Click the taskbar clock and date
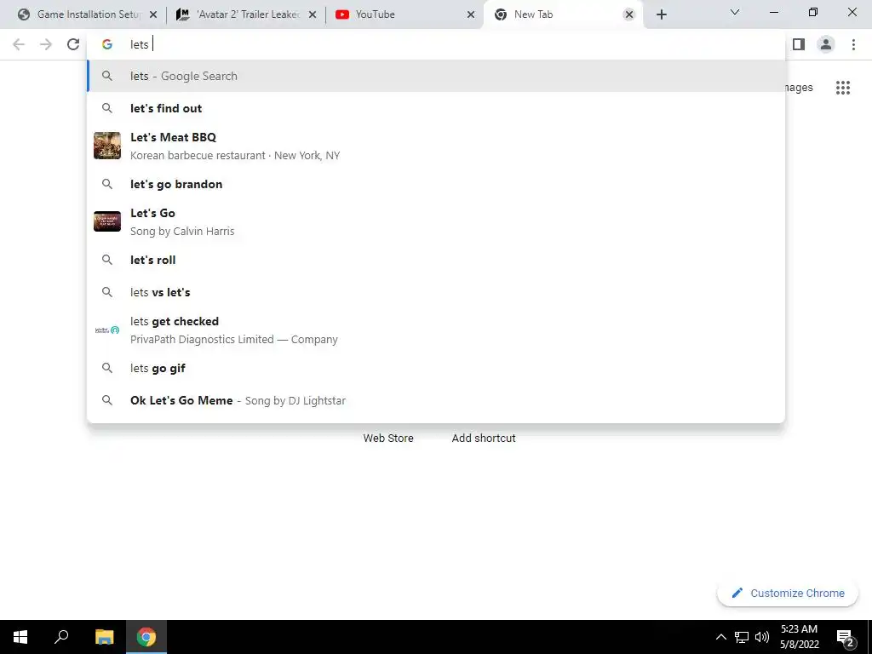This screenshot has height=654, width=872. (799, 637)
